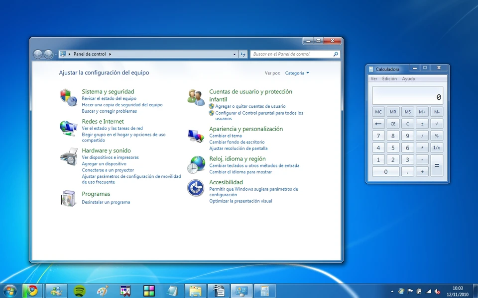Click the Programas category icon
Screen dimensions: 478x298
tap(68, 198)
